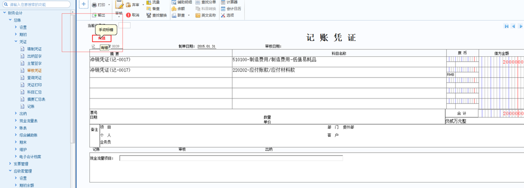Open the 弃审 dropdown arrow
Viewport: 524px width, 188px height.
click(x=143, y=5)
